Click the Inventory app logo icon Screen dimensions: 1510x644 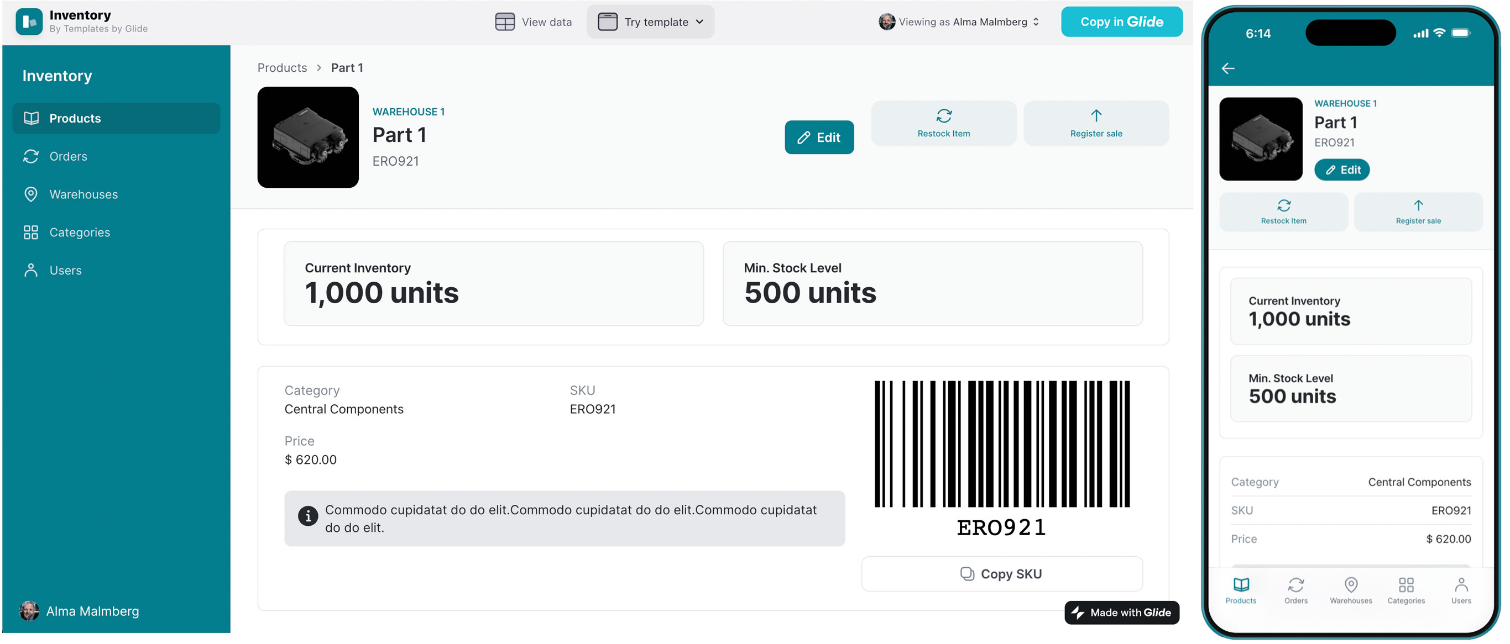[29, 21]
